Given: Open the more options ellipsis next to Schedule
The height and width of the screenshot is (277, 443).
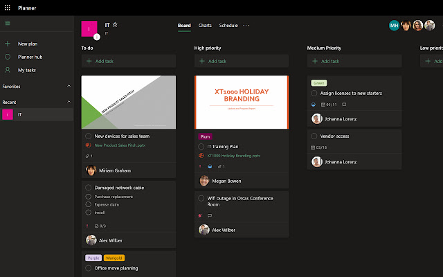Looking at the screenshot, I should [x=246, y=26].
